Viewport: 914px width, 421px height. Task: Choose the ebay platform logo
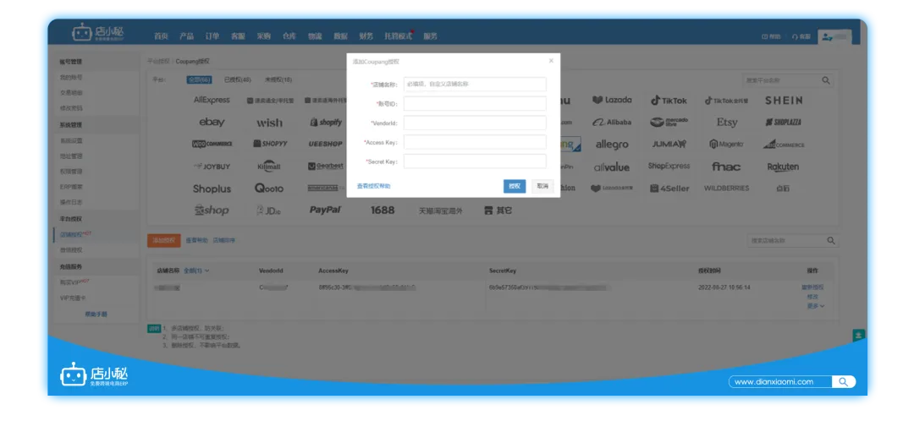click(x=212, y=123)
